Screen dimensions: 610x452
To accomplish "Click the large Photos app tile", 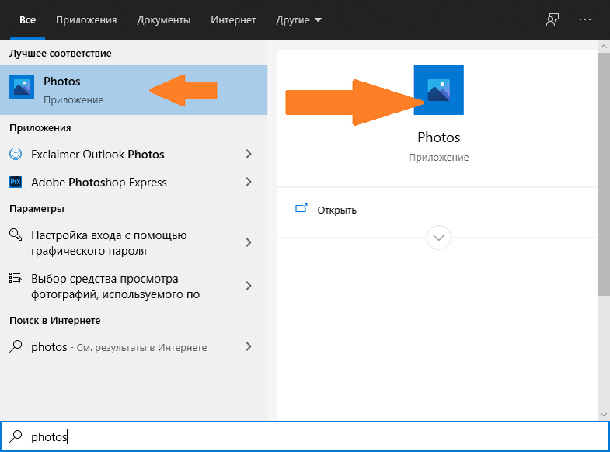I will 439,90.
